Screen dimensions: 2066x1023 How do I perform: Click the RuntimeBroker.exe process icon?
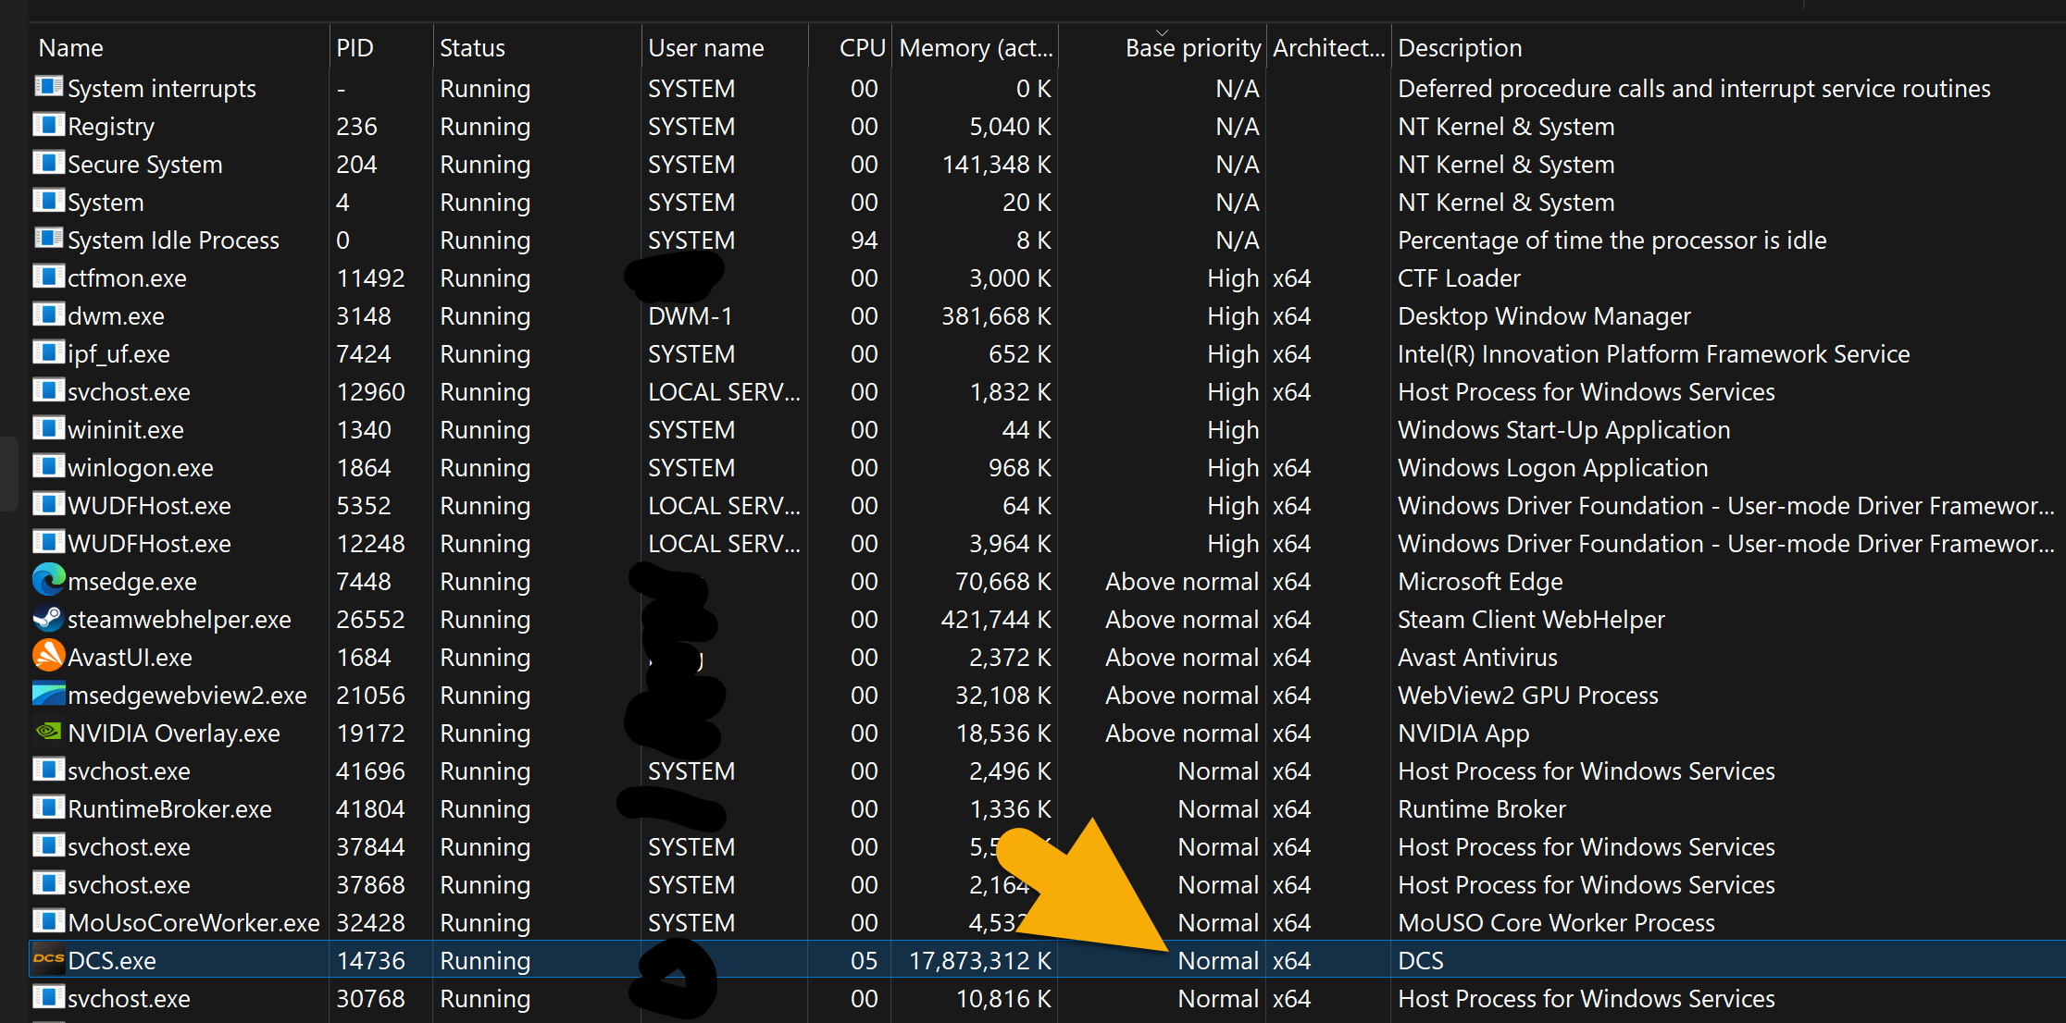point(48,807)
